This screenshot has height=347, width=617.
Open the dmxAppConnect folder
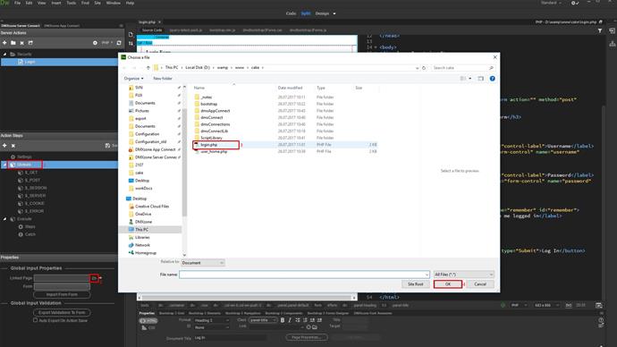click(x=215, y=111)
